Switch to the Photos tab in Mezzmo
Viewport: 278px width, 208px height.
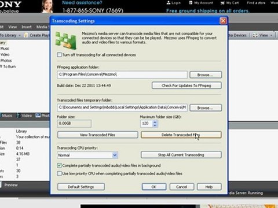43,116
